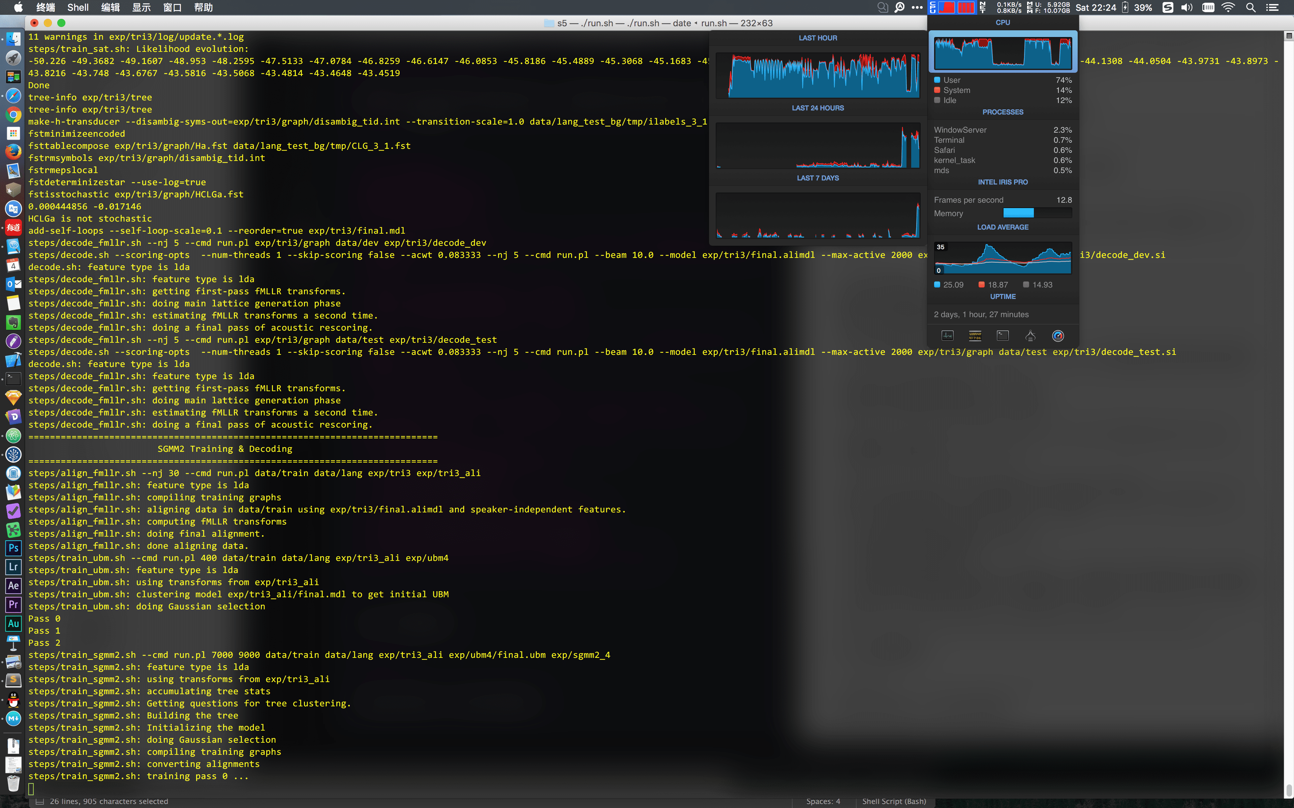Open Shell Script (Bash) syntax selector

[894, 801]
